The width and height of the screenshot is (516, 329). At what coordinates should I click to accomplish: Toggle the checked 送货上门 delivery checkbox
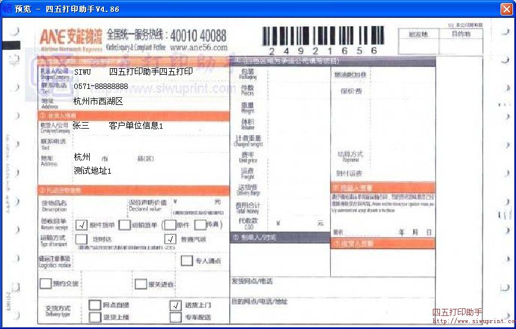175,305
